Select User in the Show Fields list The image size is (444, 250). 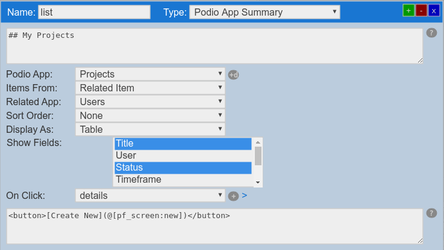[x=183, y=156]
